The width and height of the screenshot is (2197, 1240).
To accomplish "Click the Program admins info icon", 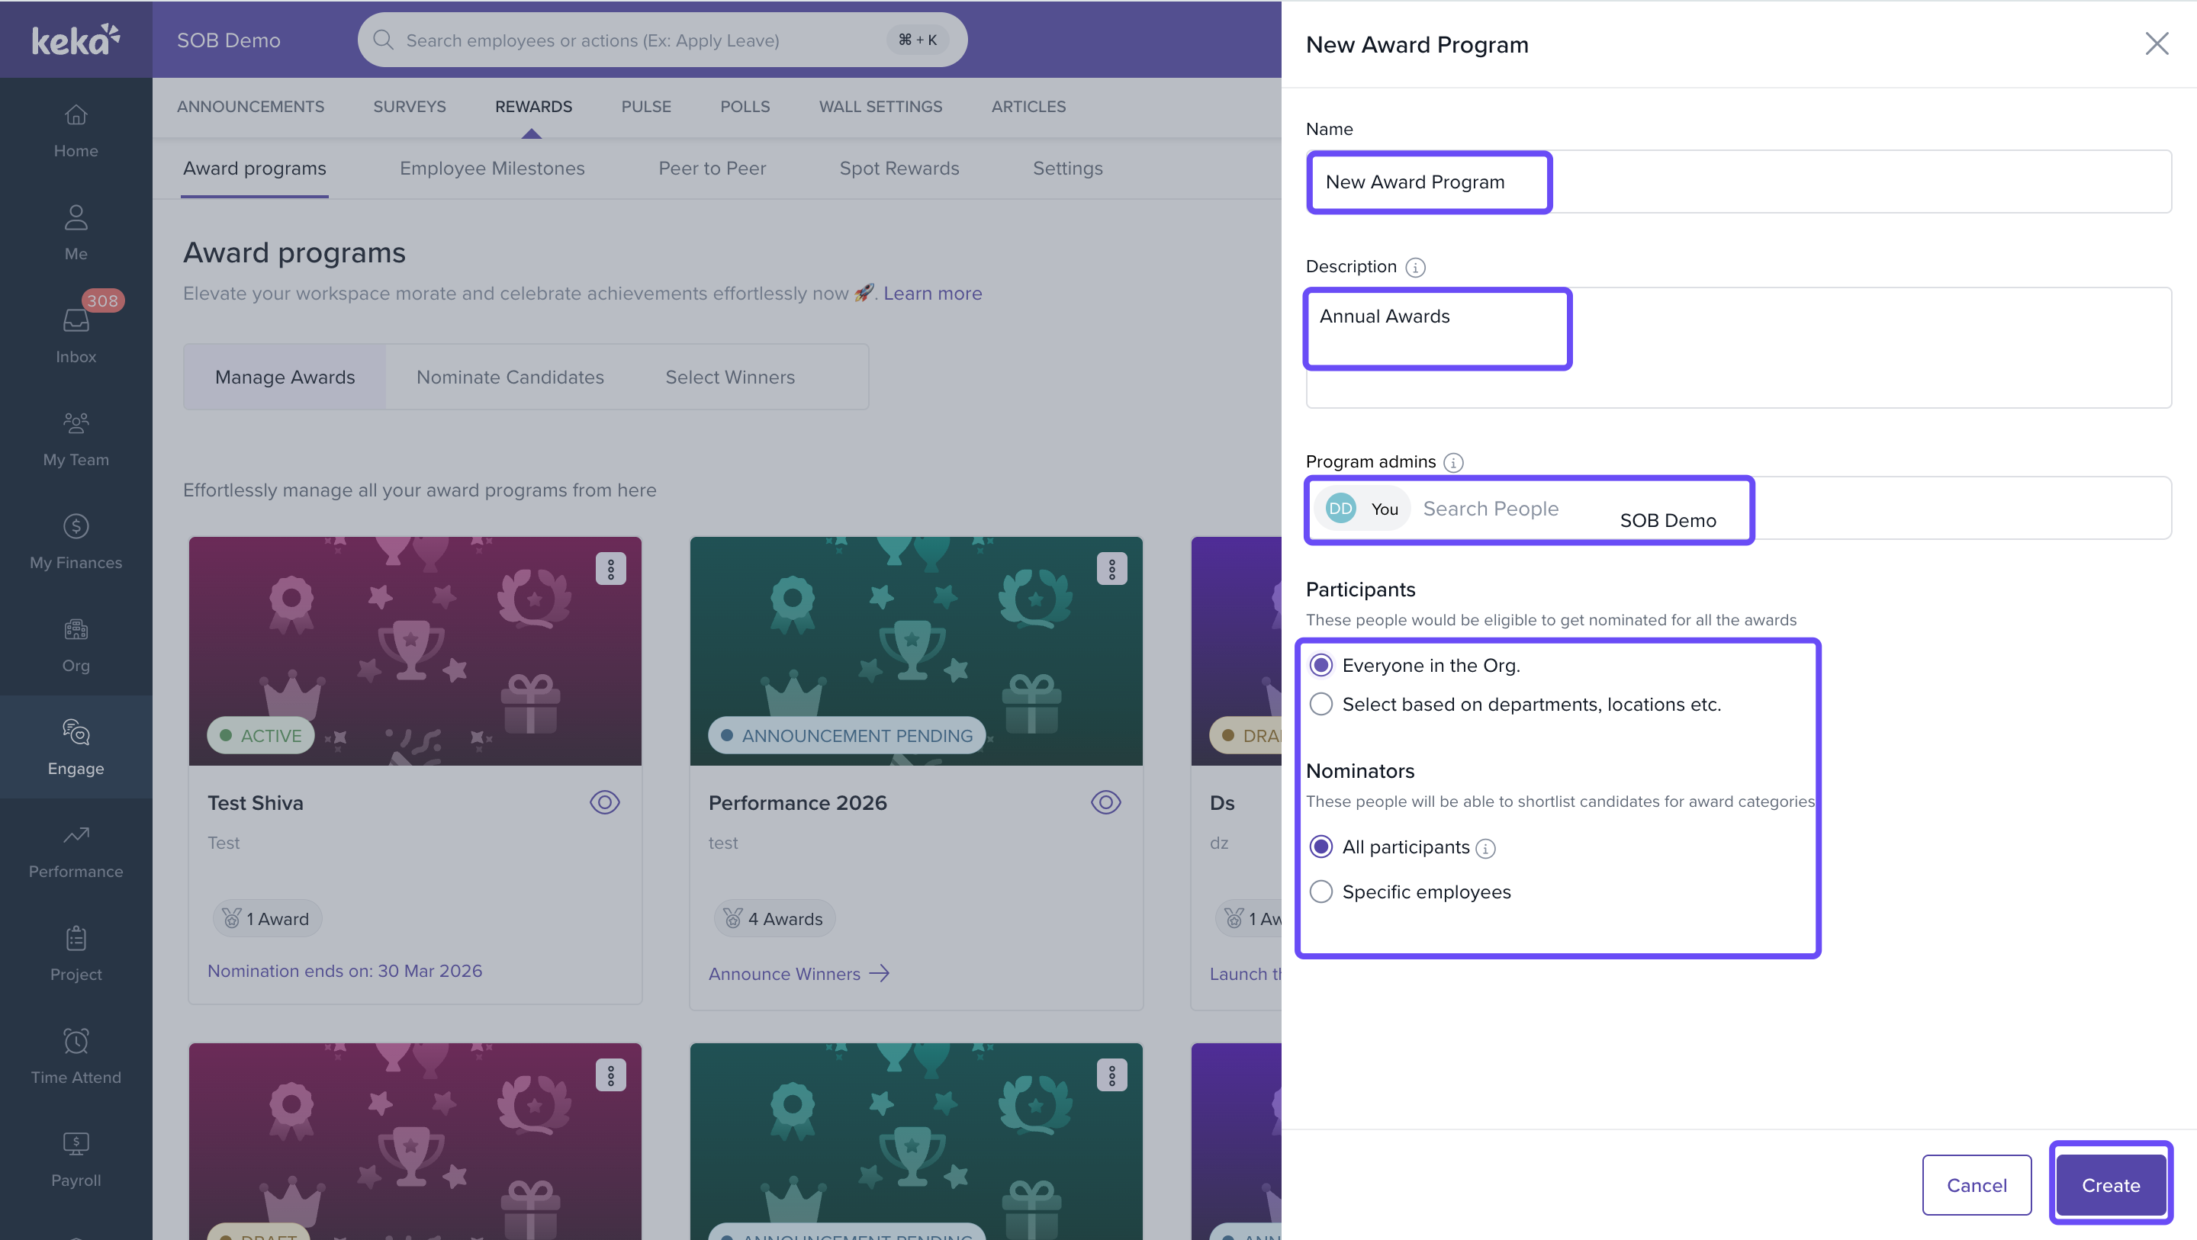I will [1453, 462].
